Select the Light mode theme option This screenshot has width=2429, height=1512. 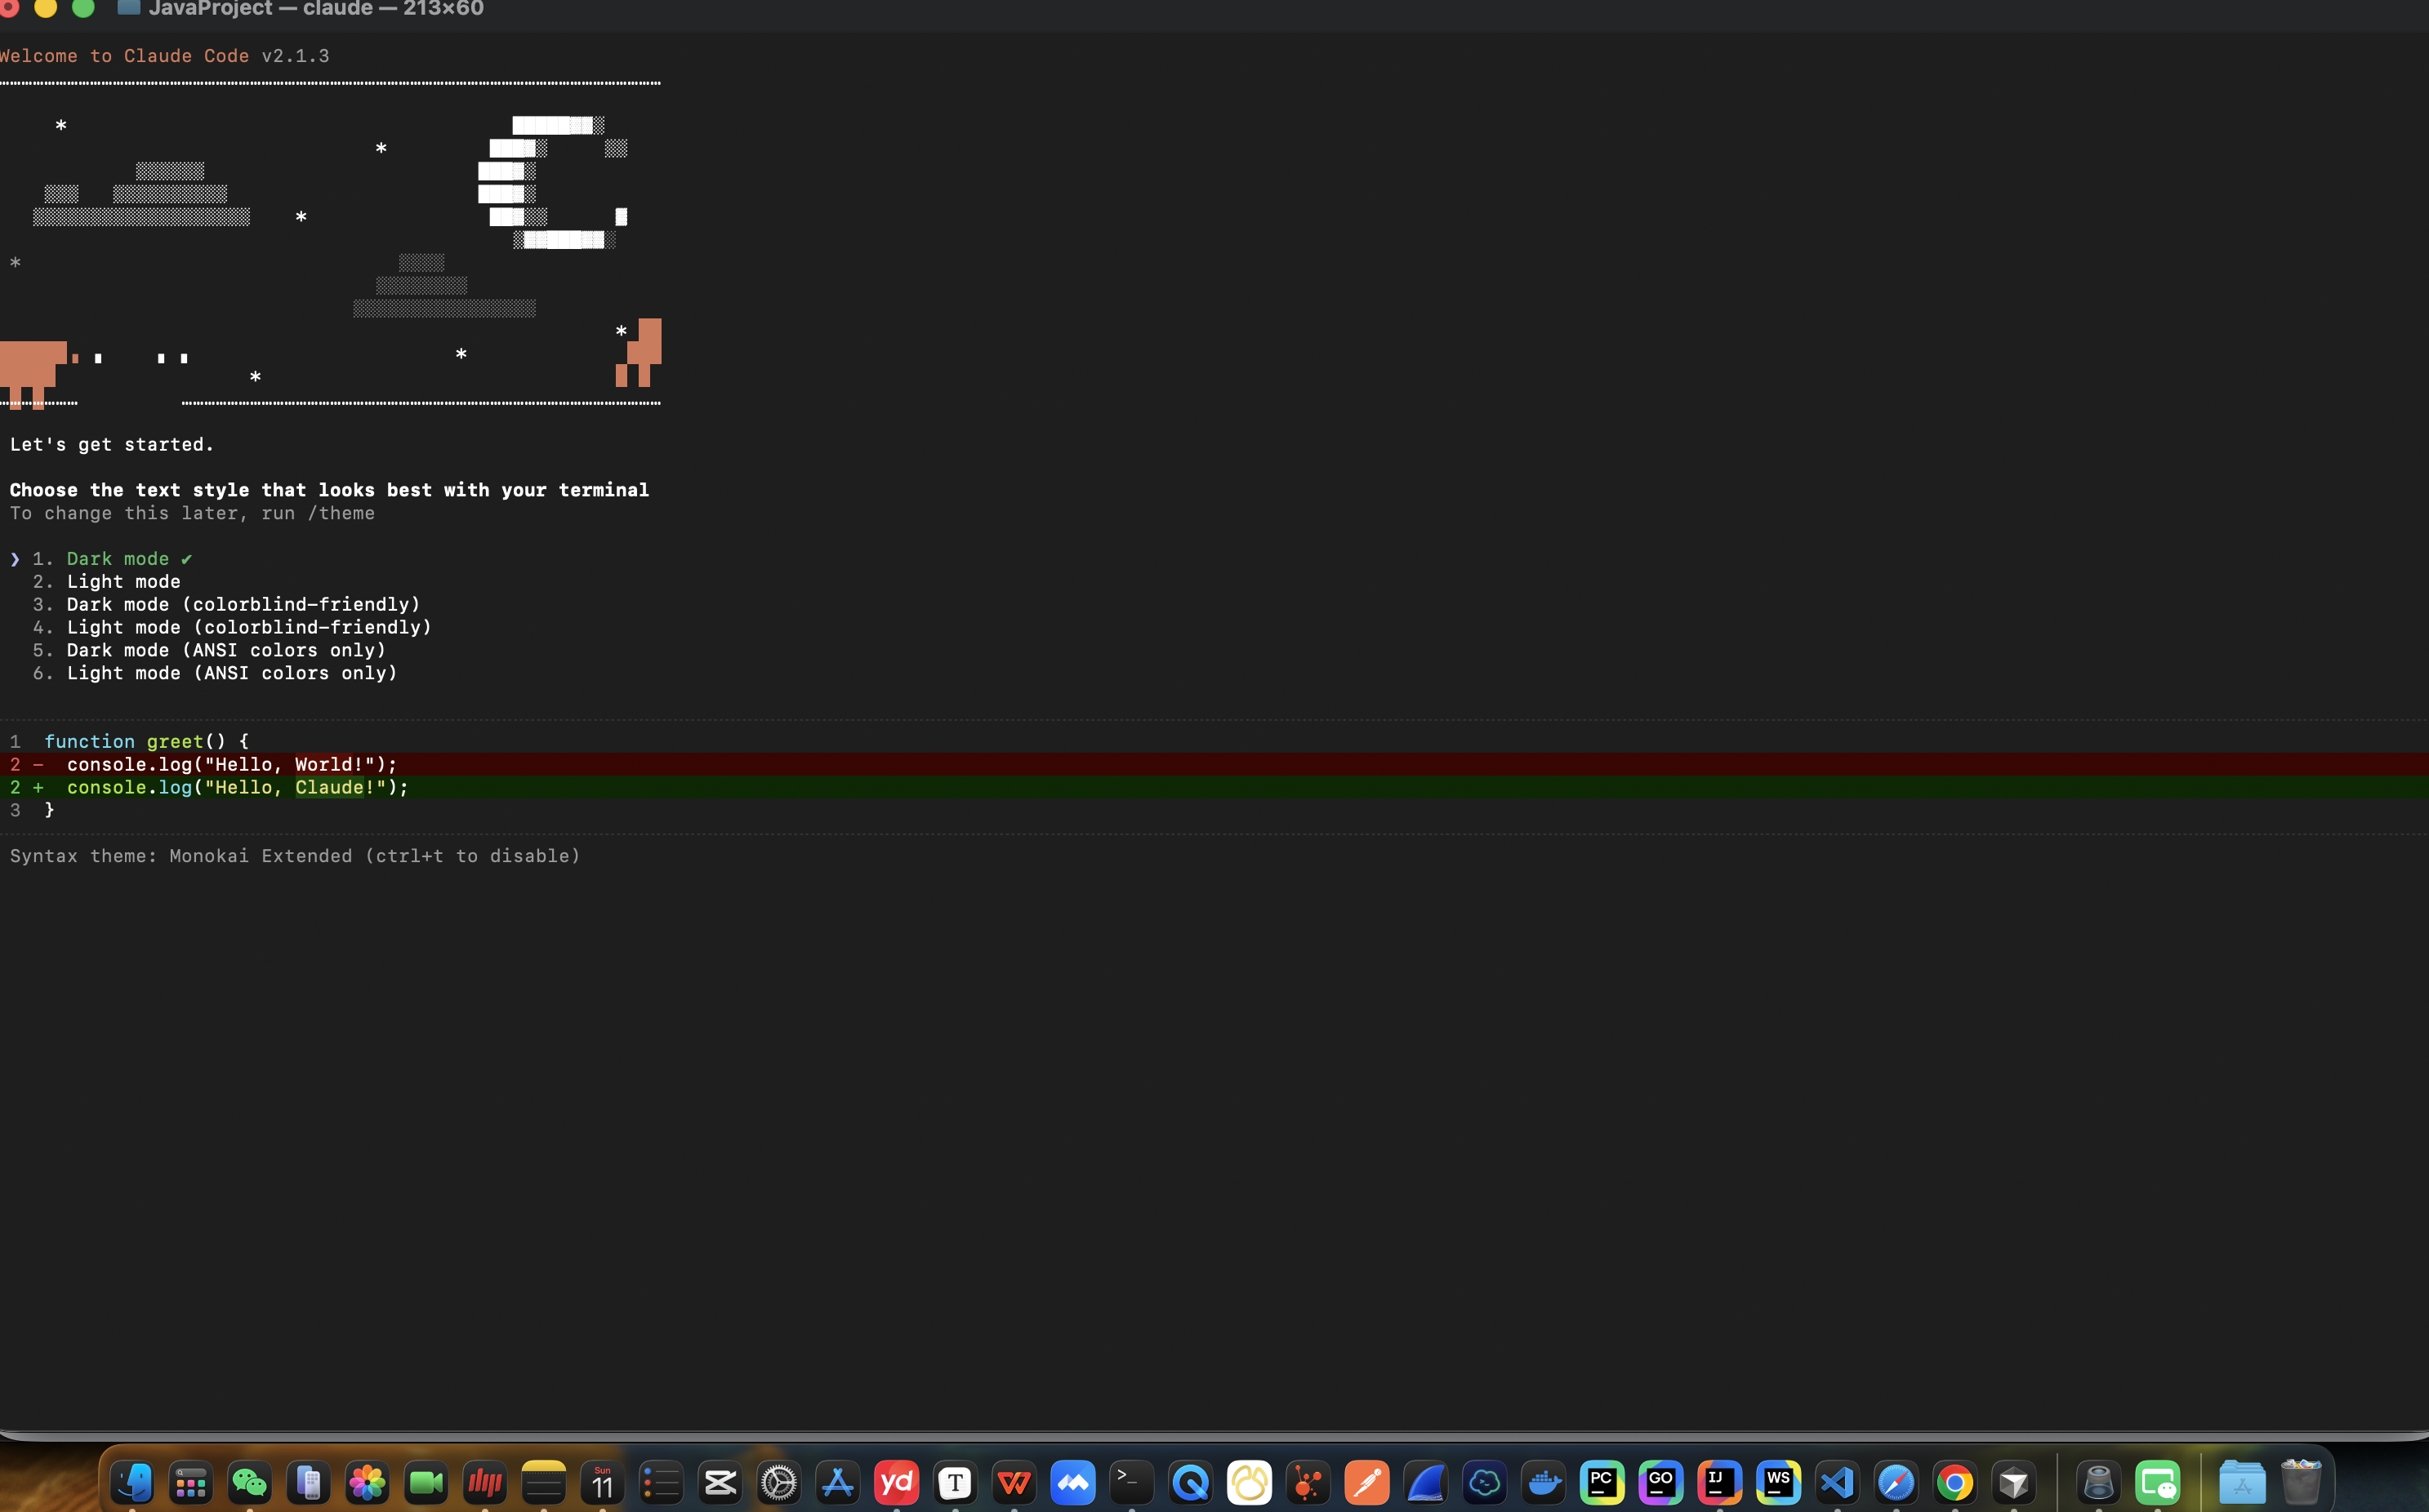click(123, 582)
